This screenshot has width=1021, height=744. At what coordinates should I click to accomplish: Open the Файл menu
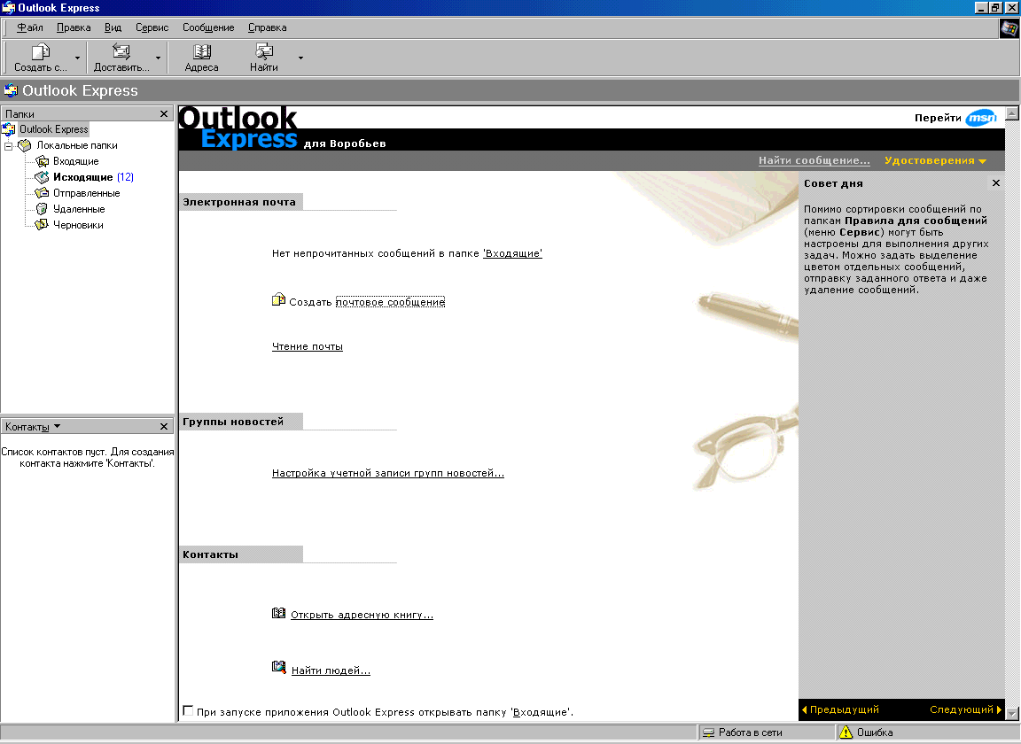click(30, 28)
